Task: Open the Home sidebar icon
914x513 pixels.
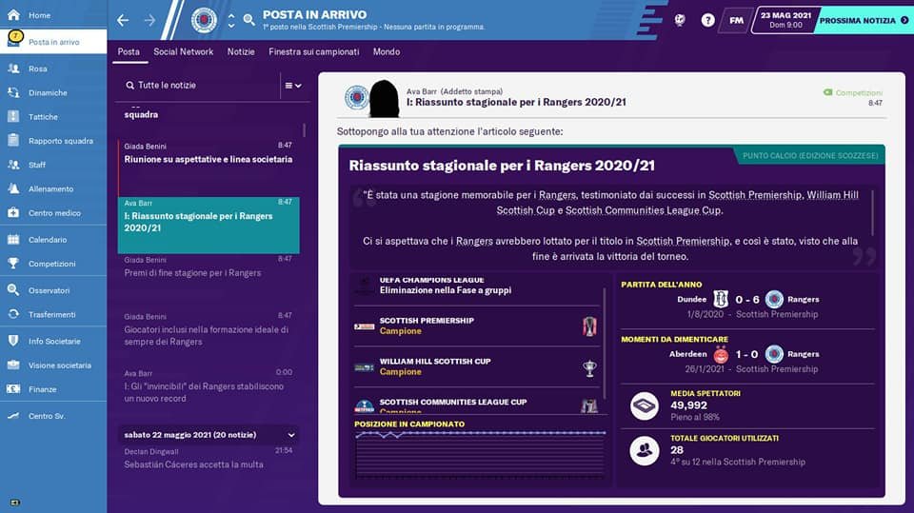Action: coord(13,14)
